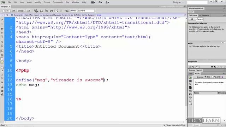Click the search field in title bar
226x127 pixels.
(197, 2)
